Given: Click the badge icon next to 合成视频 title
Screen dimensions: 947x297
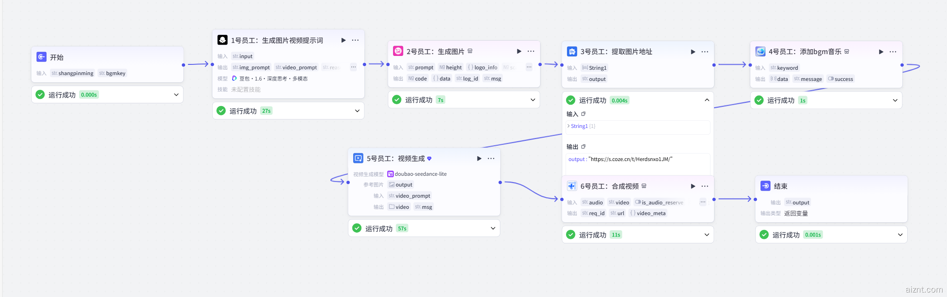Looking at the screenshot, I should pyautogui.click(x=644, y=186).
